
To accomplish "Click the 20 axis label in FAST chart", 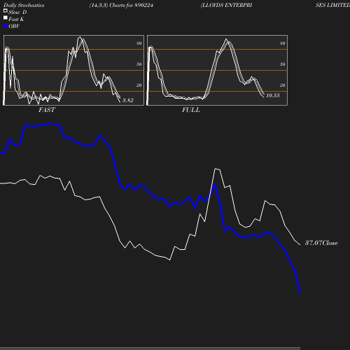I will click(x=139, y=85).
